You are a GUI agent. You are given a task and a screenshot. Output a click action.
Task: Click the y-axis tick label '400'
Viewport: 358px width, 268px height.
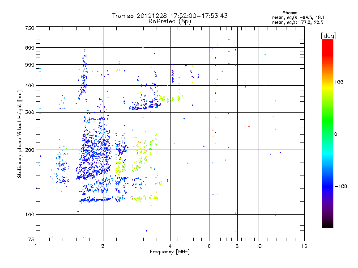pos(30,86)
